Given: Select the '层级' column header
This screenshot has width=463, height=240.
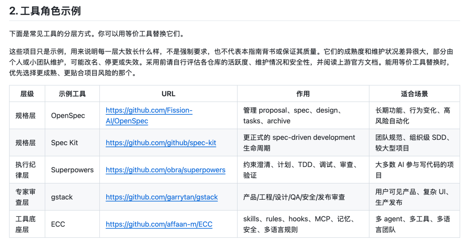Looking at the screenshot, I should click(x=27, y=93).
